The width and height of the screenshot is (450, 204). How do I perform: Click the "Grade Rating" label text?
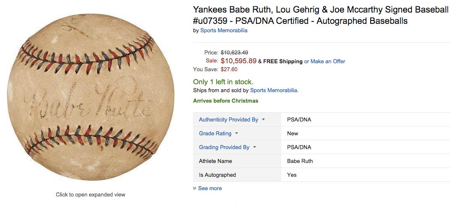coord(215,133)
